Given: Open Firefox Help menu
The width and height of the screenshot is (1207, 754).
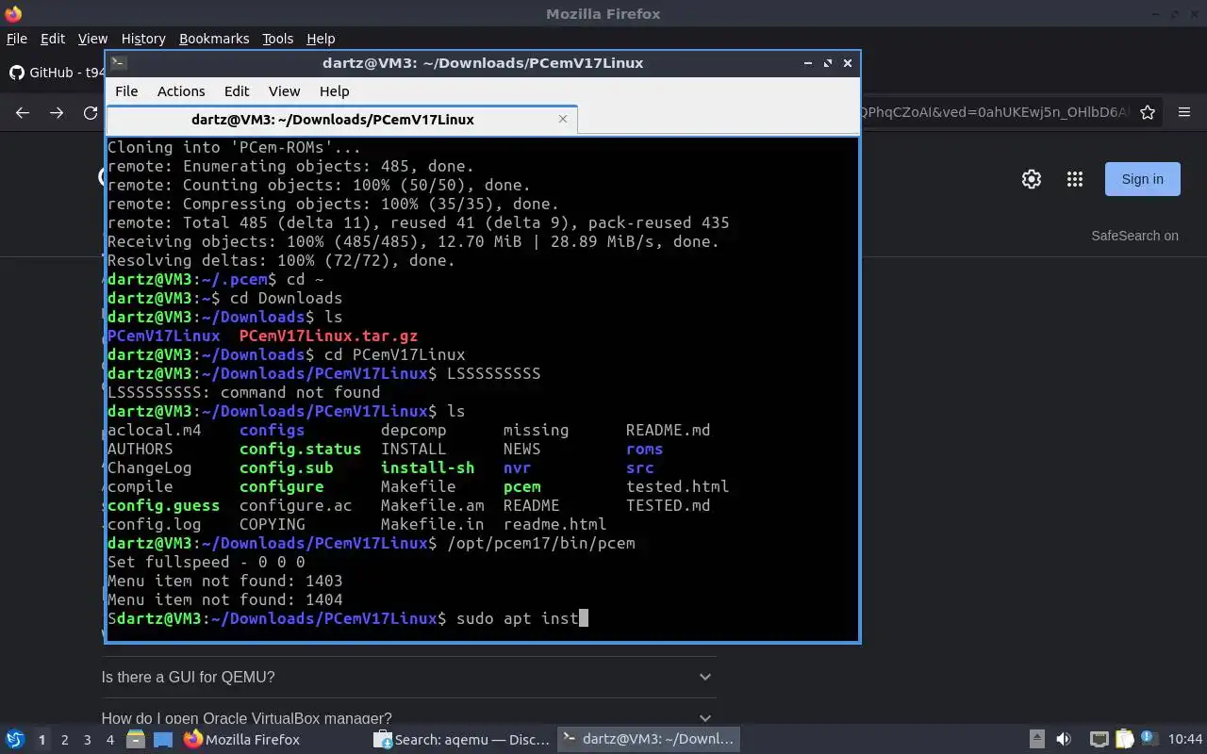Looking at the screenshot, I should pos(321,39).
